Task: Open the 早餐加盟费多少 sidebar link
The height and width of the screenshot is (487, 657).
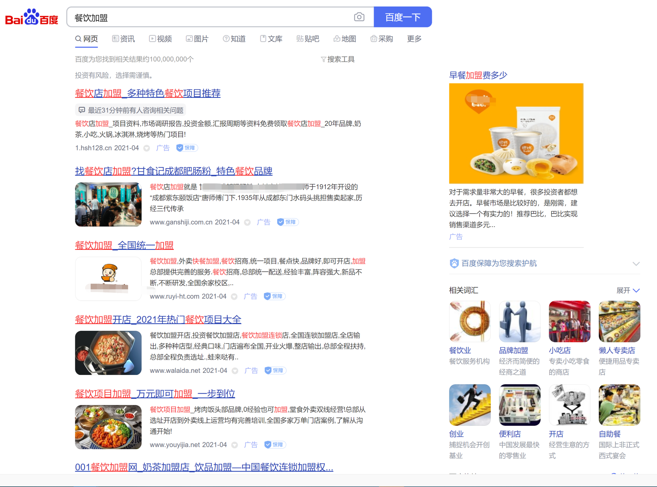Action: pyautogui.click(x=478, y=75)
